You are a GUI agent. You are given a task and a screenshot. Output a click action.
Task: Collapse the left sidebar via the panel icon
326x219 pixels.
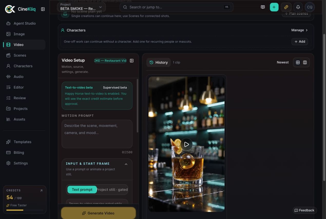coord(43,9)
